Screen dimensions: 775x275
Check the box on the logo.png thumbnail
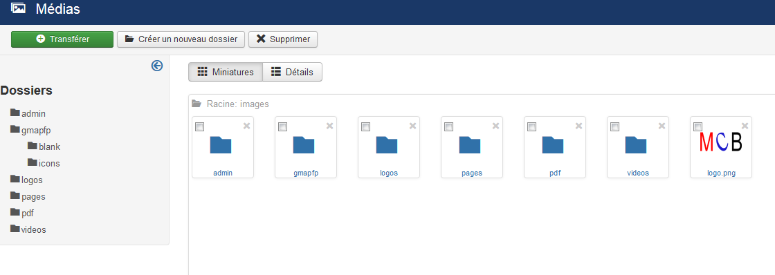pyautogui.click(x=697, y=127)
